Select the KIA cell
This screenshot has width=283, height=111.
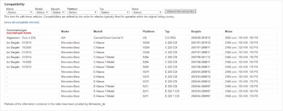click(x=63, y=38)
